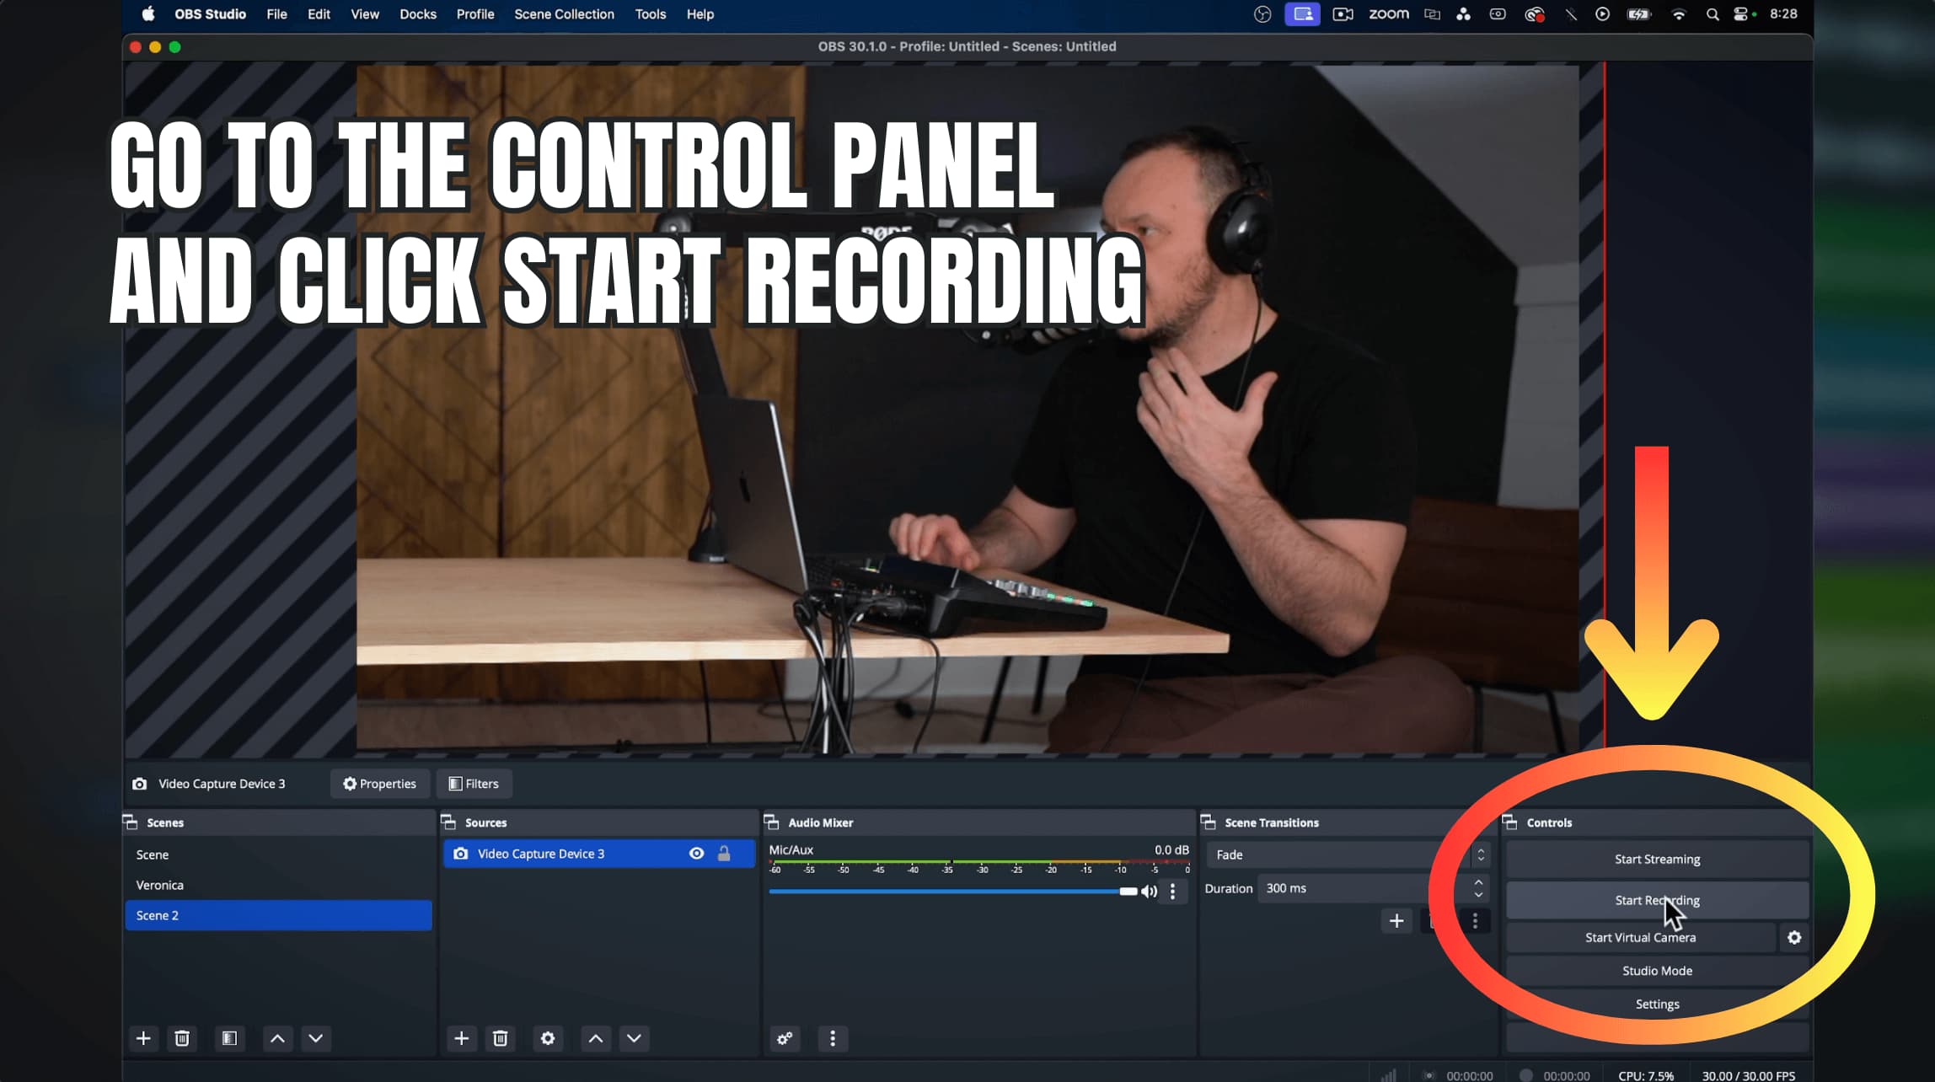Open Filters for the selected source
Screen dimensions: 1935x1082
pos(474,784)
